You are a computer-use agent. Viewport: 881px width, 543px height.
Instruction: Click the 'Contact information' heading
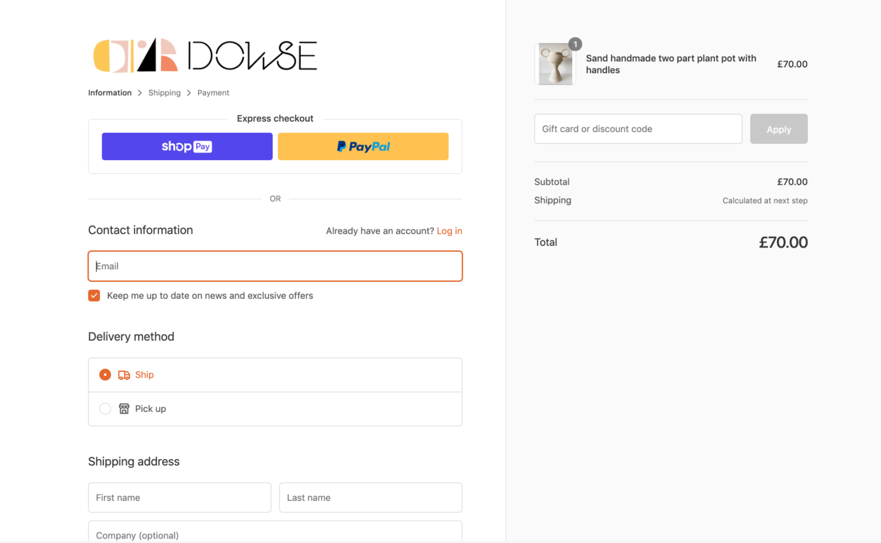tap(140, 230)
